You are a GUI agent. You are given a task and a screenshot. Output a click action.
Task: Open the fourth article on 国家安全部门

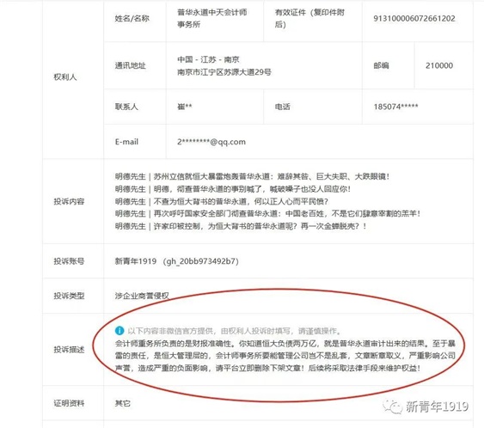267,213
